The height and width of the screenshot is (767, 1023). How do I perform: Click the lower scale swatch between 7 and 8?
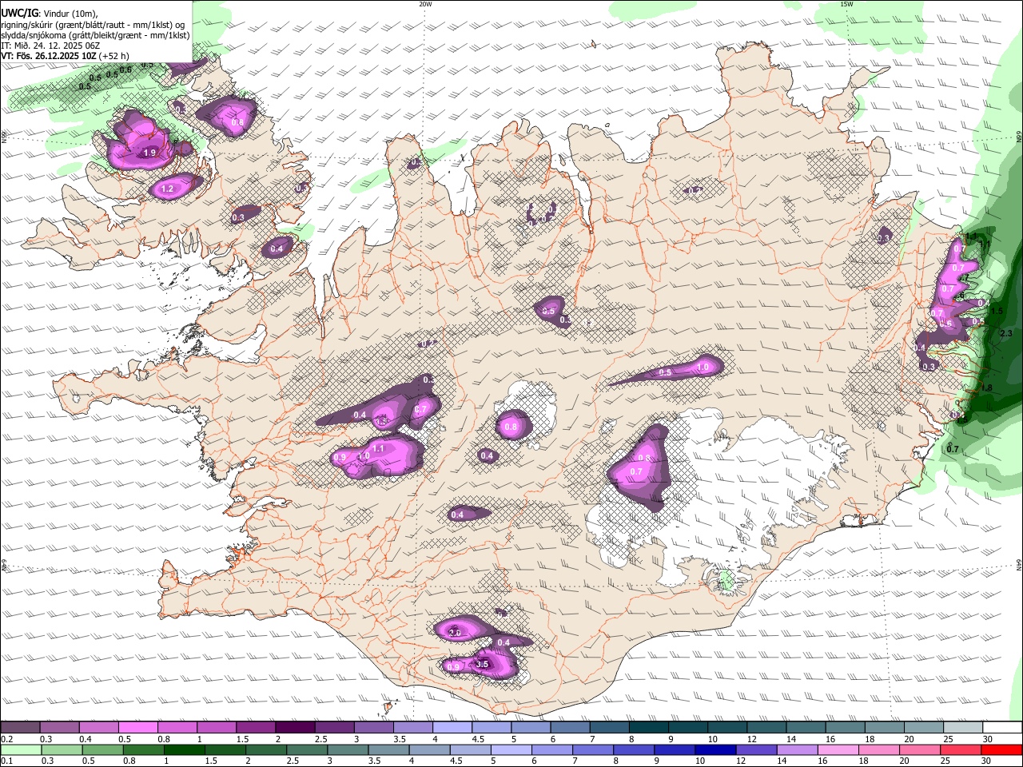point(592,750)
